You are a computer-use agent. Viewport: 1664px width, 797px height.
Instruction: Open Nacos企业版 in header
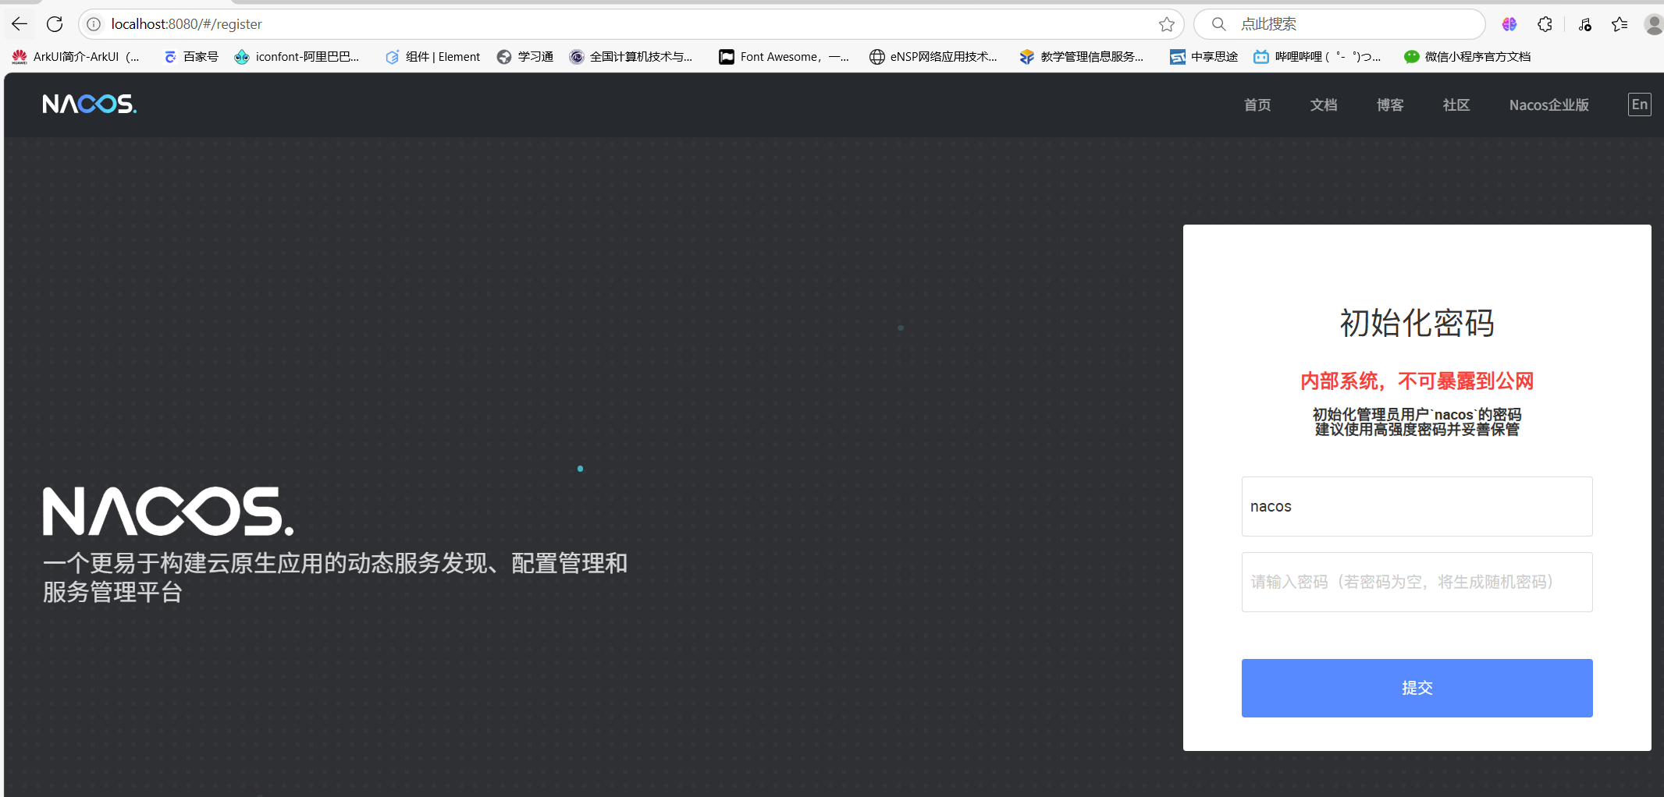click(1549, 104)
